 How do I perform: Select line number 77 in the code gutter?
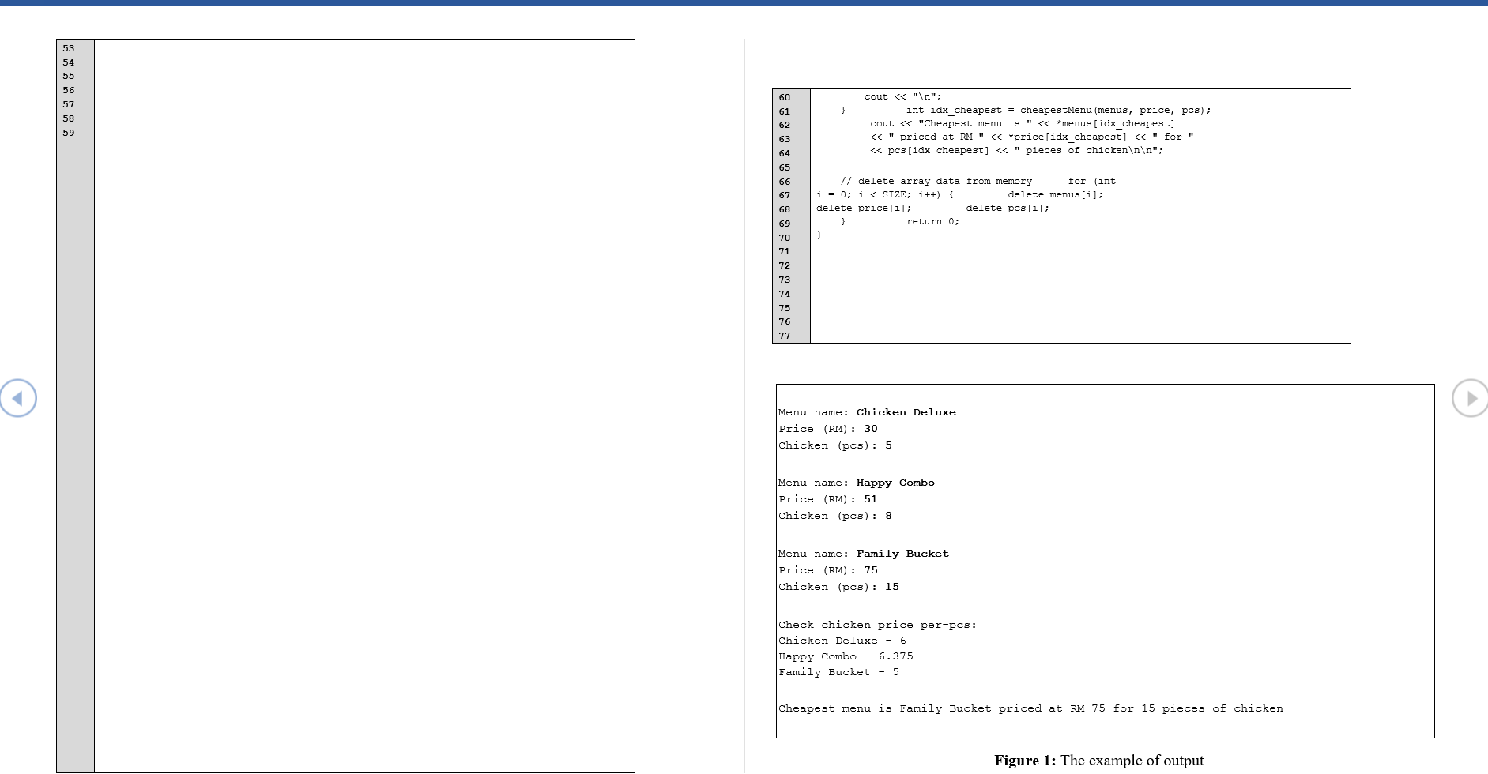[784, 336]
